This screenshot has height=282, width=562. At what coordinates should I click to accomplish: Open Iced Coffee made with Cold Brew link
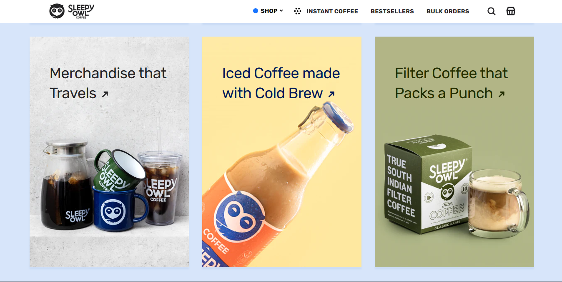pos(281,83)
